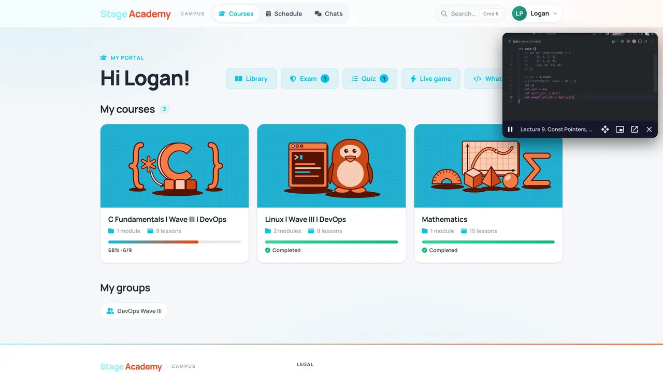This screenshot has width=663, height=373.
Task: Close the Lecture 9 mini player
Action: (x=649, y=130)
